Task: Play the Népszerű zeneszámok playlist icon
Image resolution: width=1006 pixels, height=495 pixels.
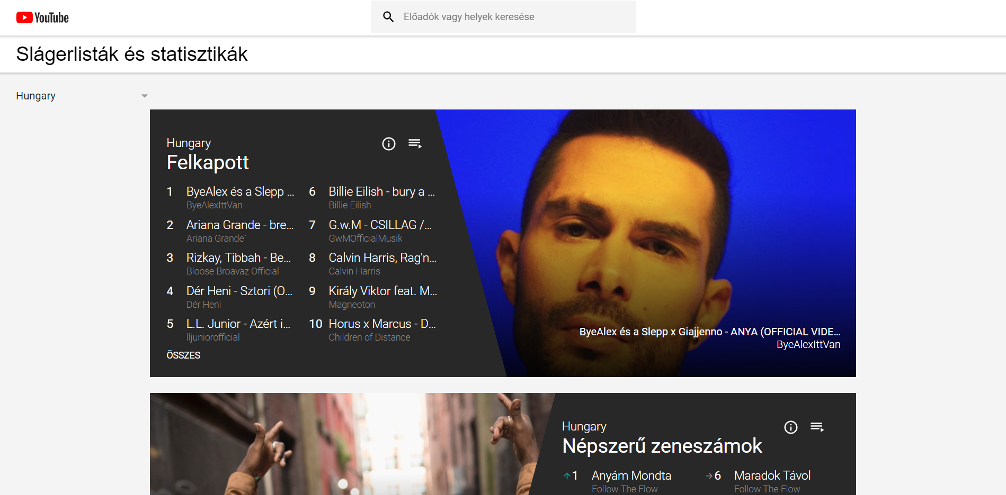Action: click(817, 427)
